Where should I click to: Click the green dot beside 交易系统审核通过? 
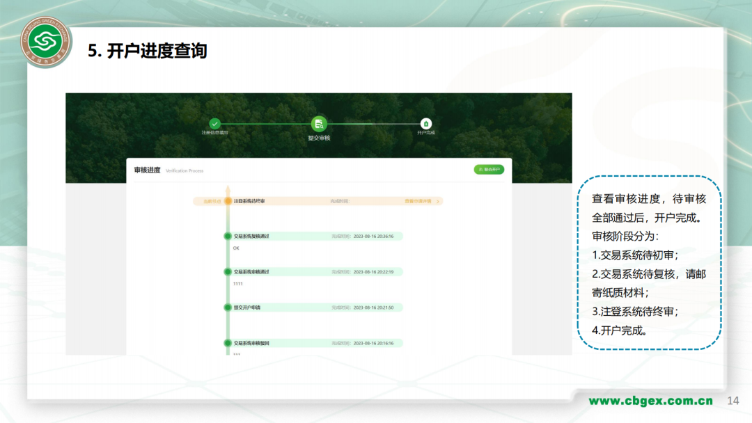point(228,271)
